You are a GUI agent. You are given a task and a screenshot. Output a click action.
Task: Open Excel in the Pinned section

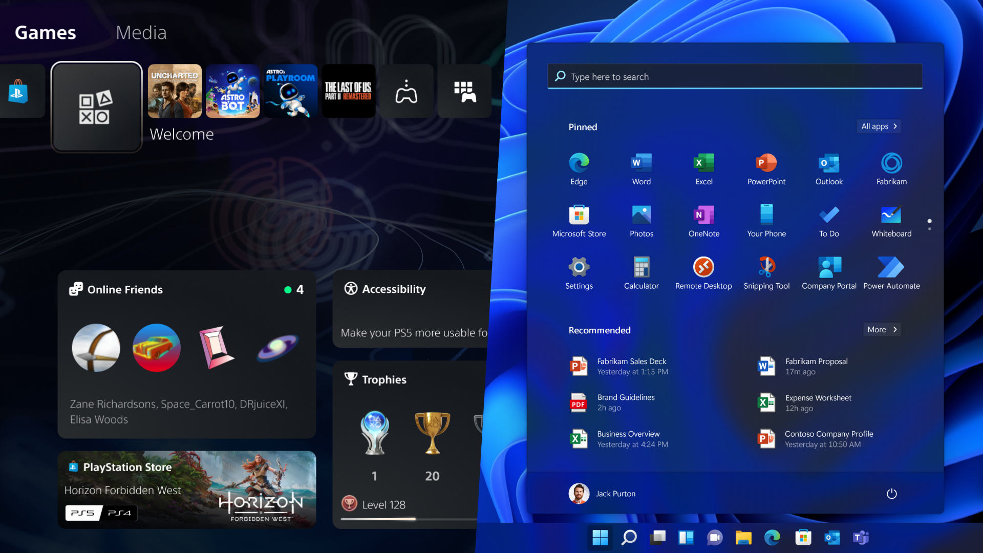[x=704, y=169]
